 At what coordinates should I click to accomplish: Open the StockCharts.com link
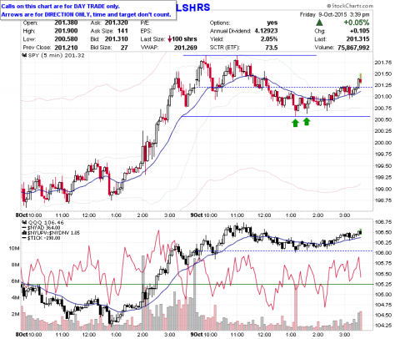point(350,6)
